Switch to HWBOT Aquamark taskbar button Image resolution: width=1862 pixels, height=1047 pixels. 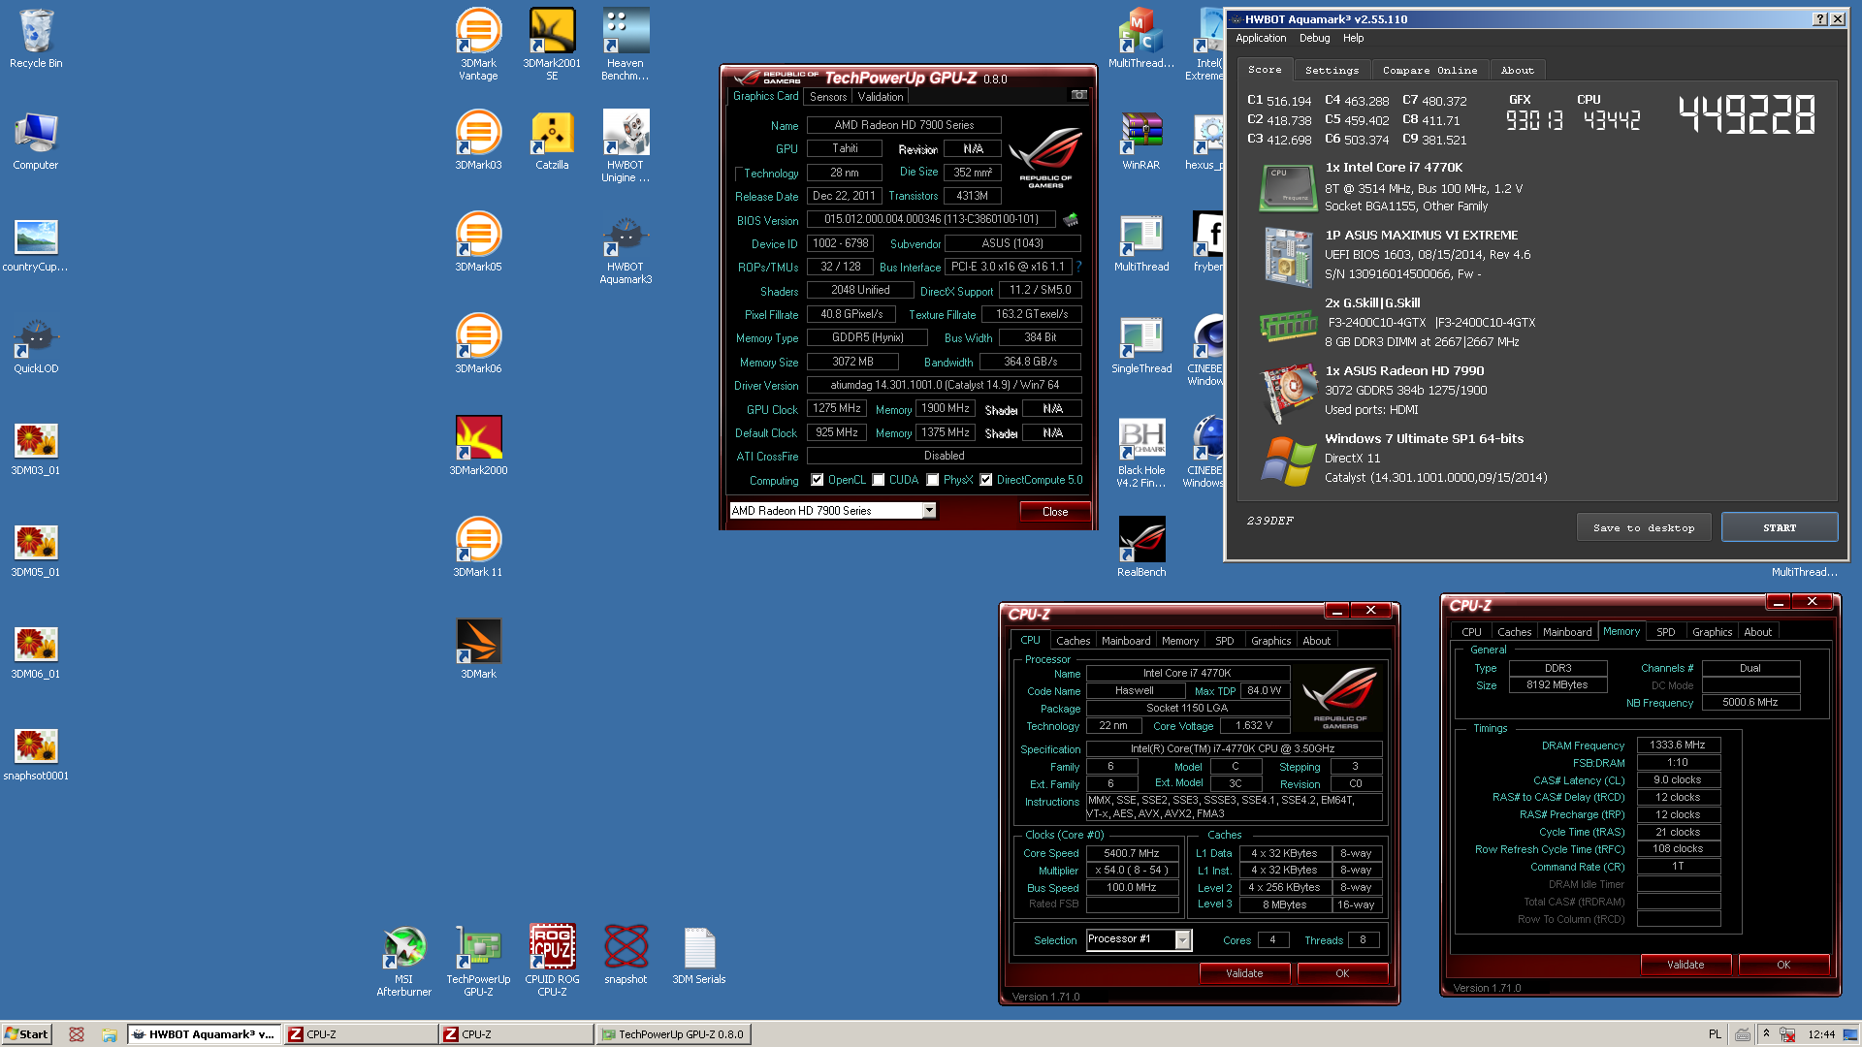point(205,1034)
